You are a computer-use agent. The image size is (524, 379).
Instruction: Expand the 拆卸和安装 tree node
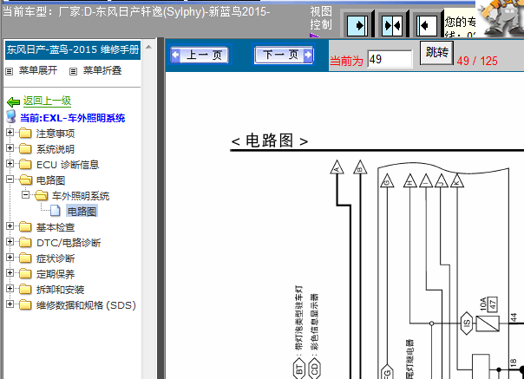10,289
